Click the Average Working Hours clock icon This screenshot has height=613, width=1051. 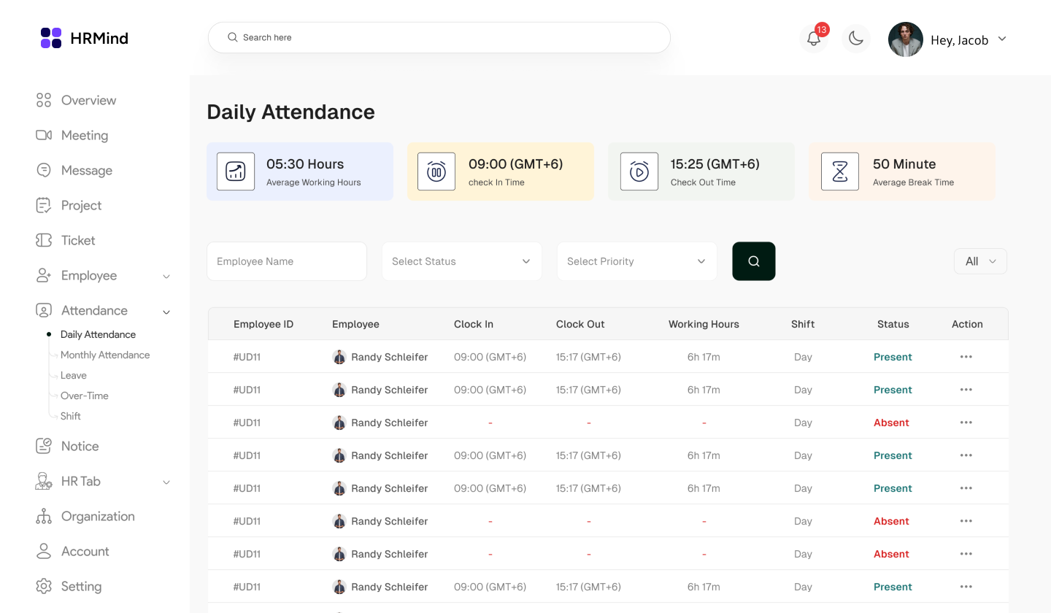(236, 171)
